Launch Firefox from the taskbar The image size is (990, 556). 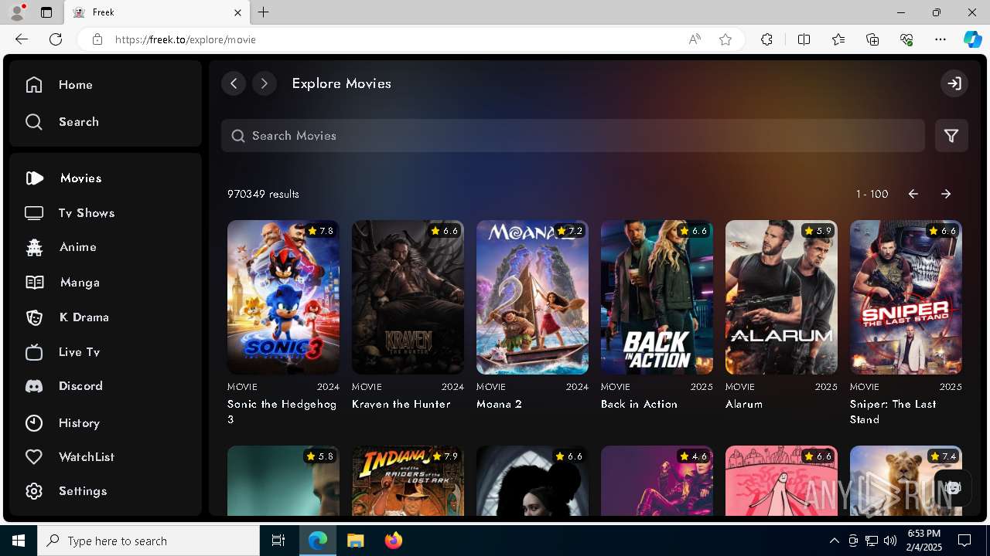(x=394, y=541)
